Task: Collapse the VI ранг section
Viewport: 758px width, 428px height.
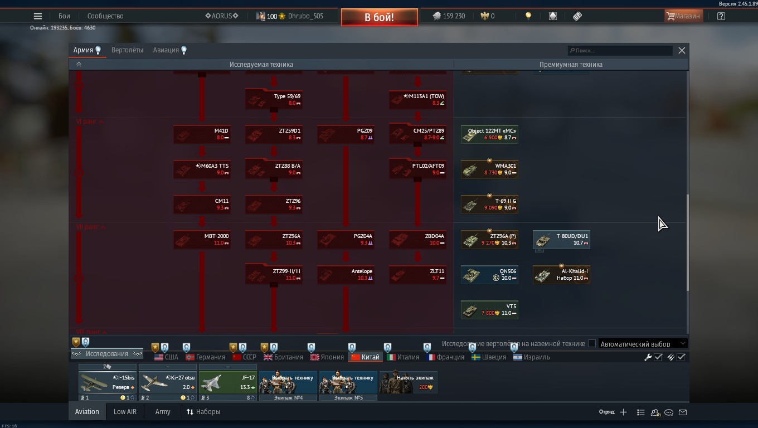Action: (90, 121)
